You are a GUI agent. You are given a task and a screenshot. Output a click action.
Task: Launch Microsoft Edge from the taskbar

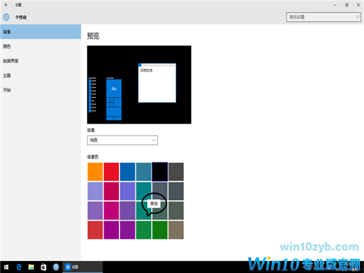19,267
